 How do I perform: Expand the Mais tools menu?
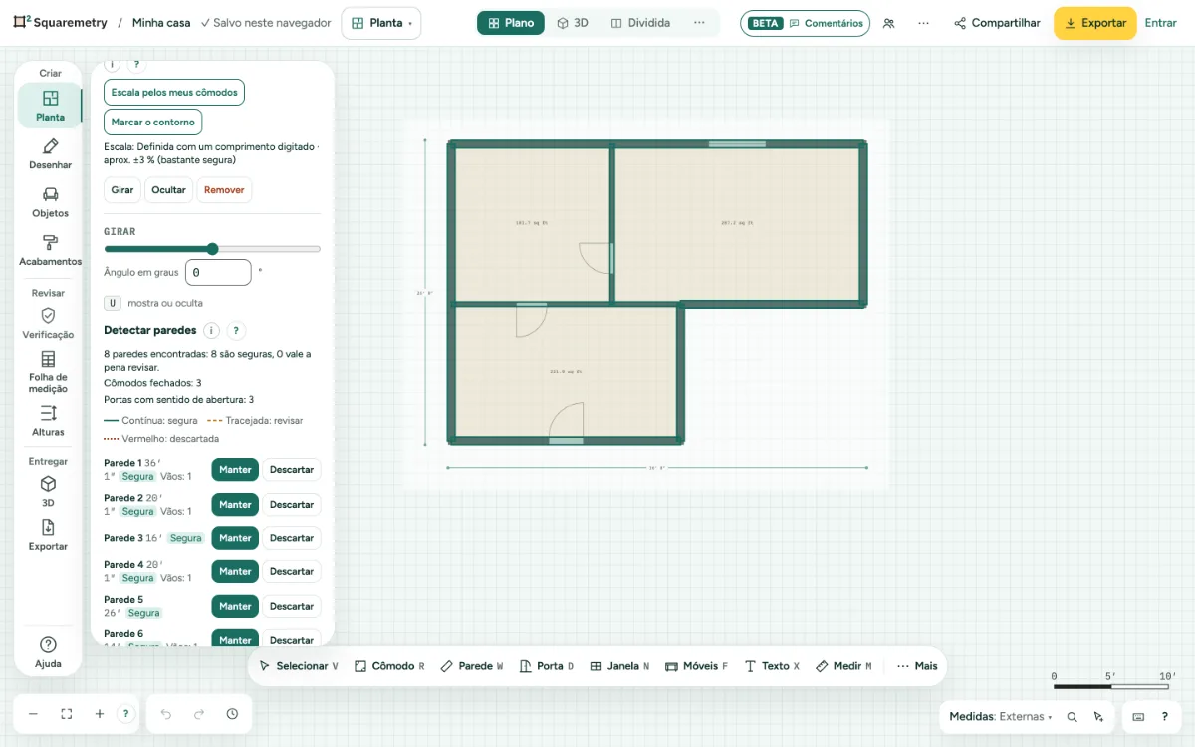click(x=917, y=666)
